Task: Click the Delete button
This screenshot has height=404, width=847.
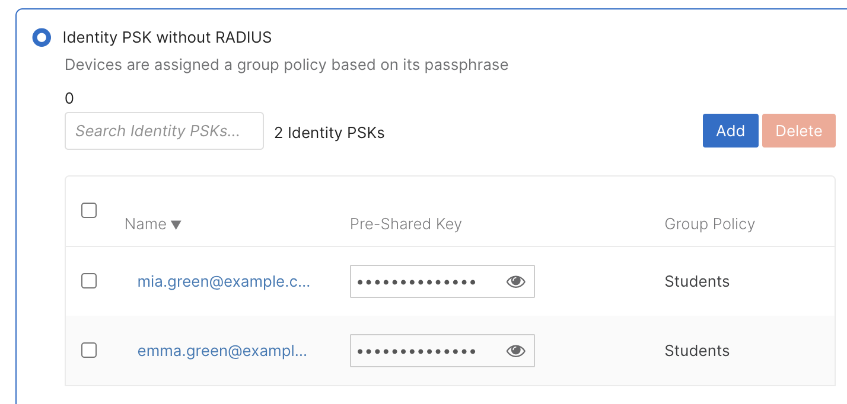Action: [798, 130]
